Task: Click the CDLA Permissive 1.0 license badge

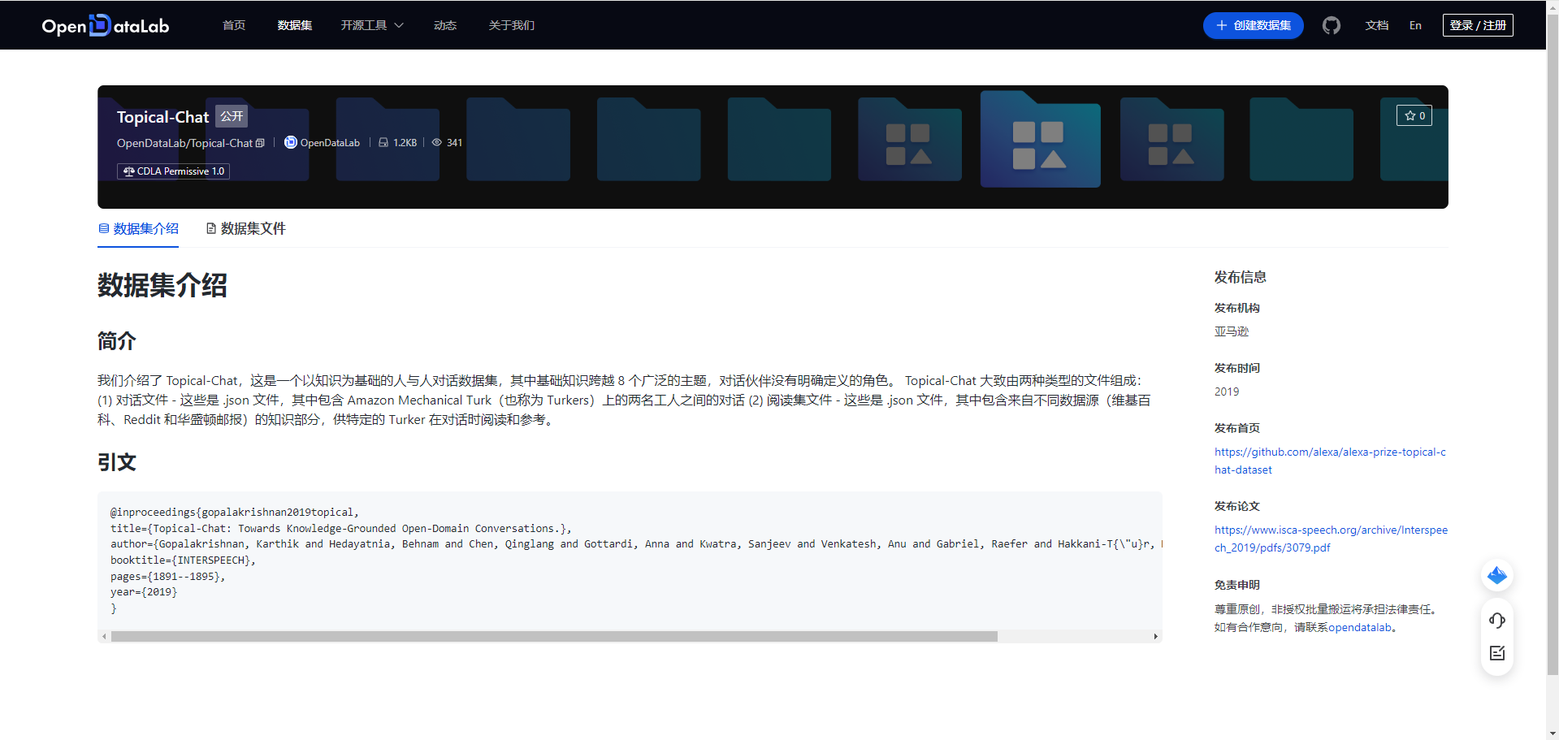Action: pyautogui.click(x=173, y=171)
